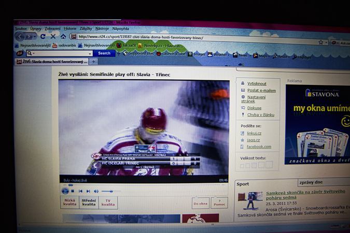
Task: Choose the smallest Velikost textu box
Action: click(x=242, y=166)
